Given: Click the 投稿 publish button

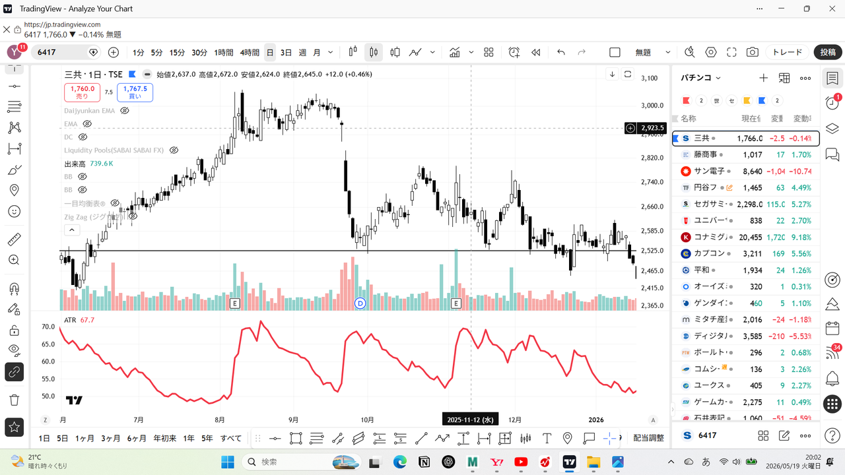Looking at the screenshot, I should (828, 52).
